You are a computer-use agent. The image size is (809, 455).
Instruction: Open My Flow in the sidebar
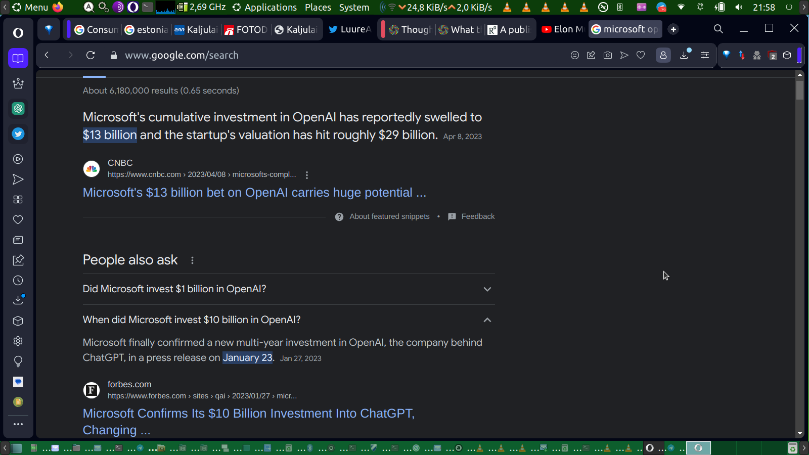[18, 179]
